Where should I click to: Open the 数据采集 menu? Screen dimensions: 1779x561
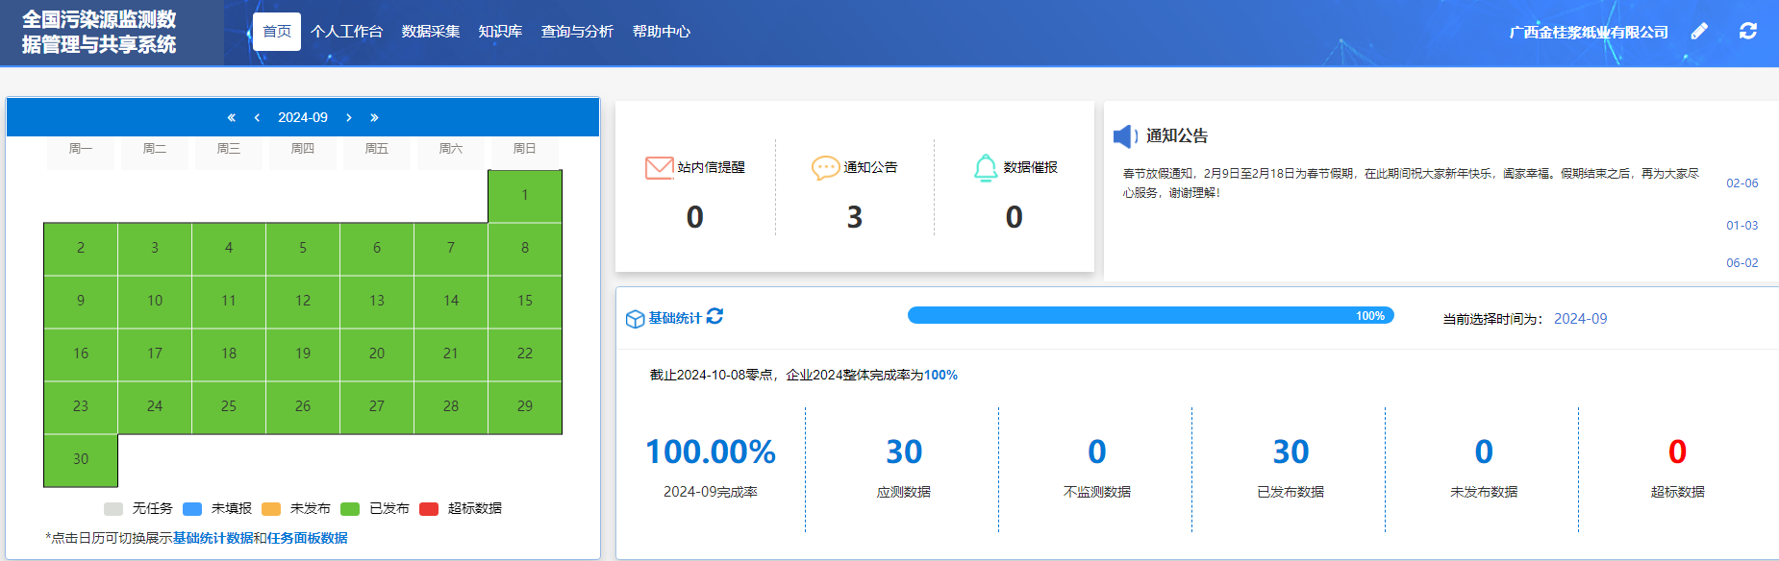point(431,32)
